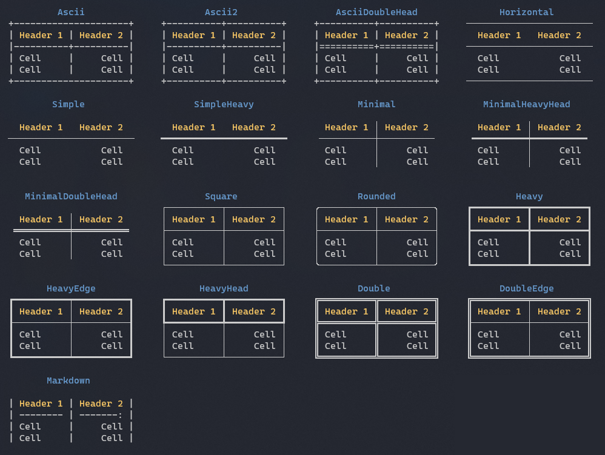Expand the SimpleHeavy style example

[224, 104]
